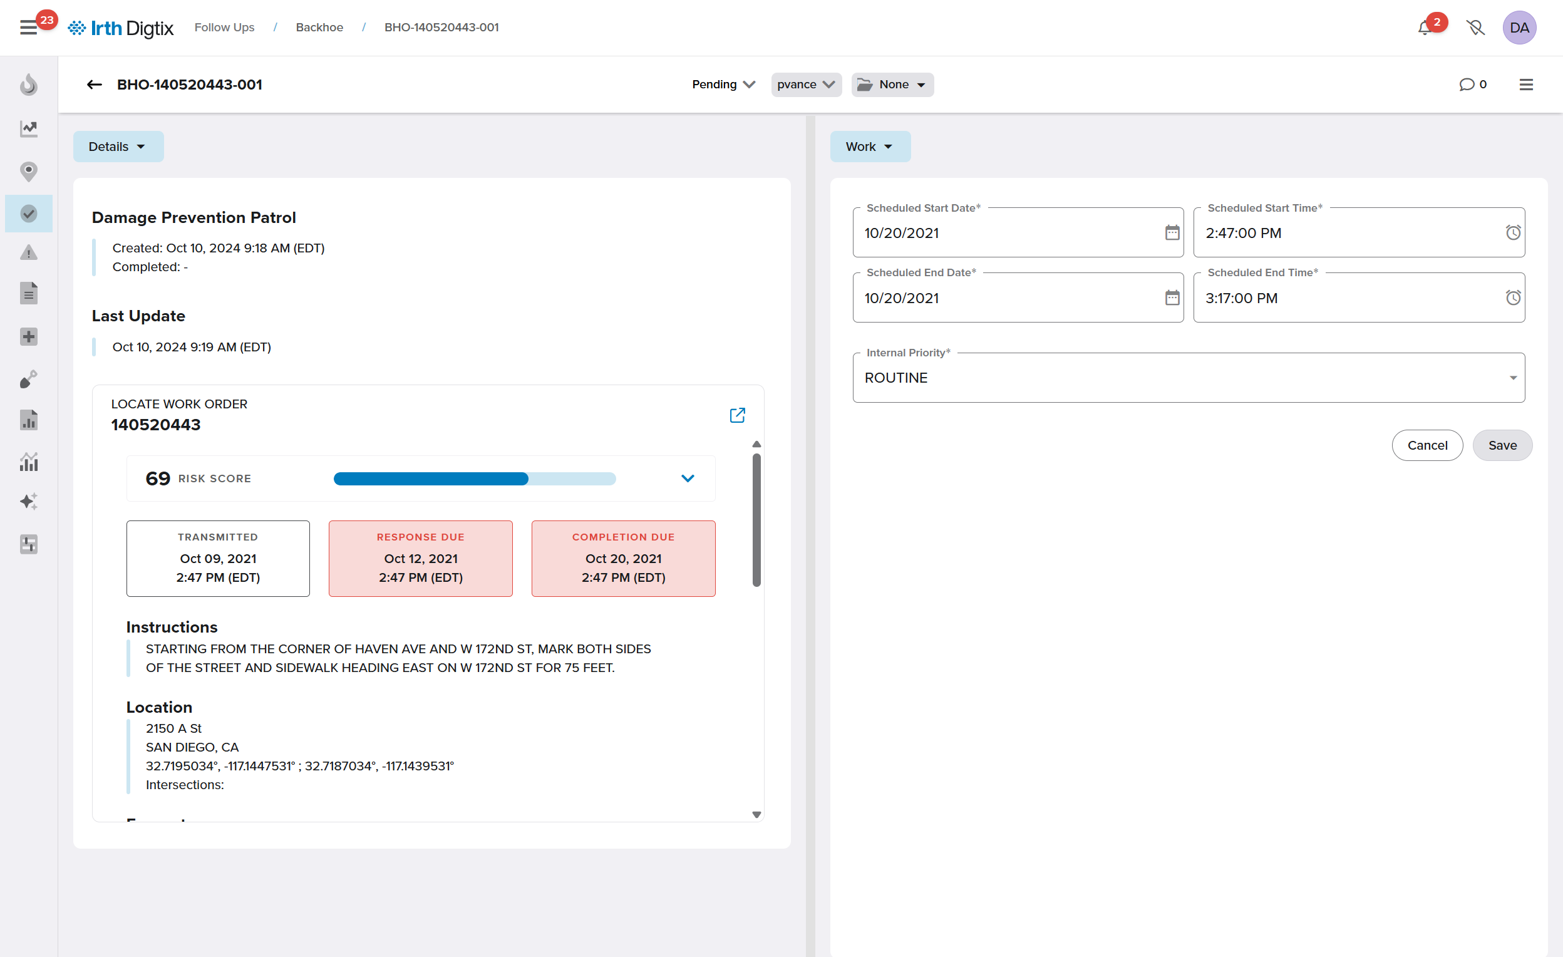
Task: Click the Cancel button
Action: (1426, 445)
